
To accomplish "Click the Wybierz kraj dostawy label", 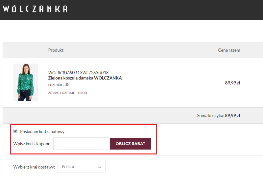I will point(34,167).
